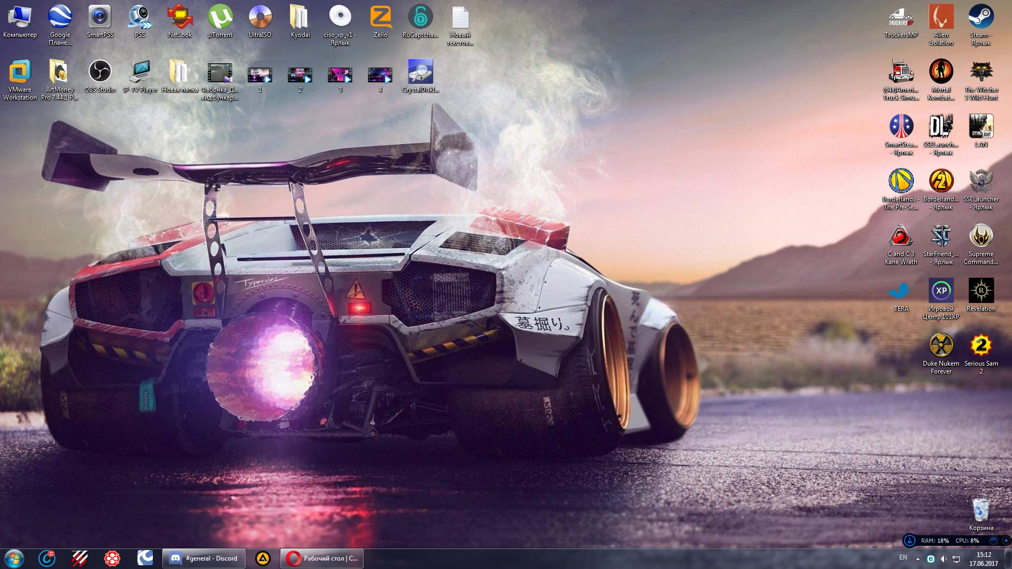The image size is (1012, 569).
Task: Open the ESET tray icon
Action: point(931,558)
